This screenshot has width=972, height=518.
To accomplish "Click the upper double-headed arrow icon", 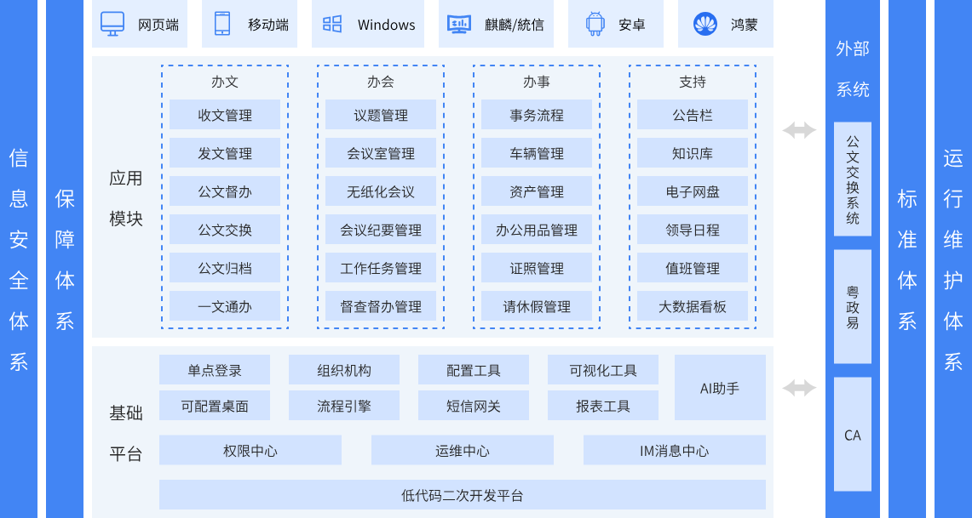I will tap(799, 130).
